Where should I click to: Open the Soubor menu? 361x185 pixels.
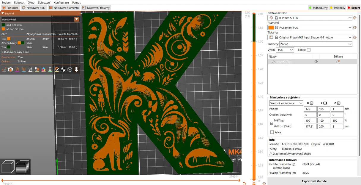[x=6, y=2]
